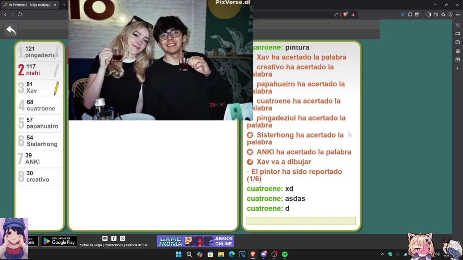Image resolution: width=463 pixels, height=260 pixels.
Task: Open Brave Talk camera icon in the sidebar
Action: [x=458, y=34]
